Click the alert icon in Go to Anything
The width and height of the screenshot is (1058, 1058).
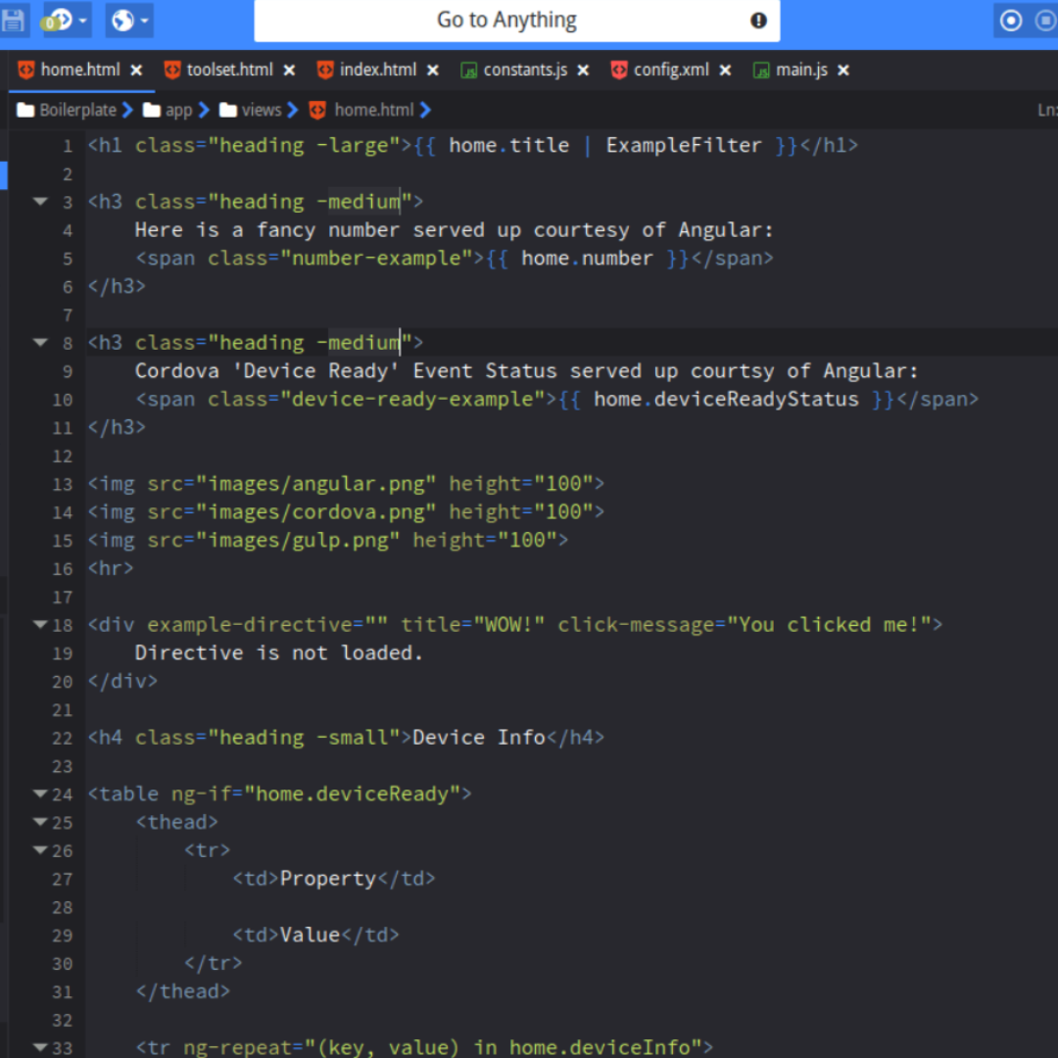758,21
